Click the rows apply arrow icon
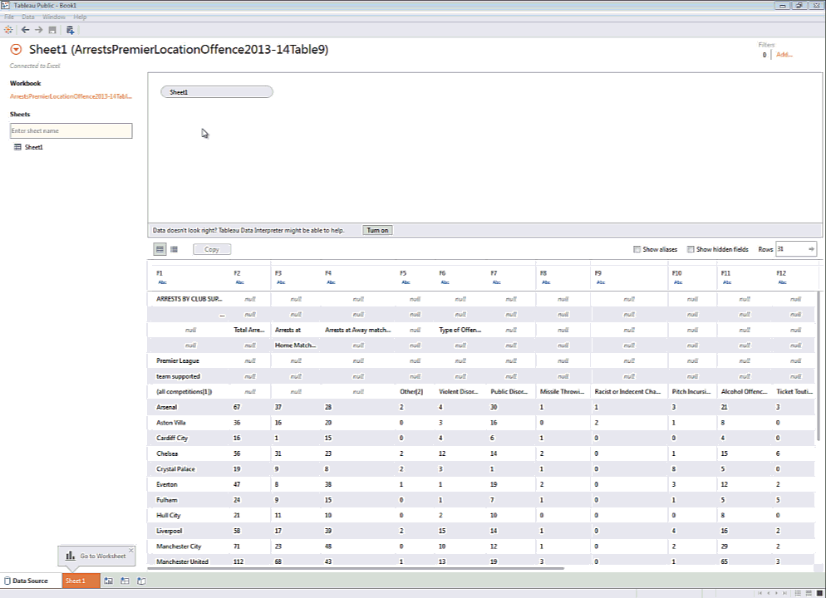The width and height of the screenshot is (826, 598). (811, 249)
